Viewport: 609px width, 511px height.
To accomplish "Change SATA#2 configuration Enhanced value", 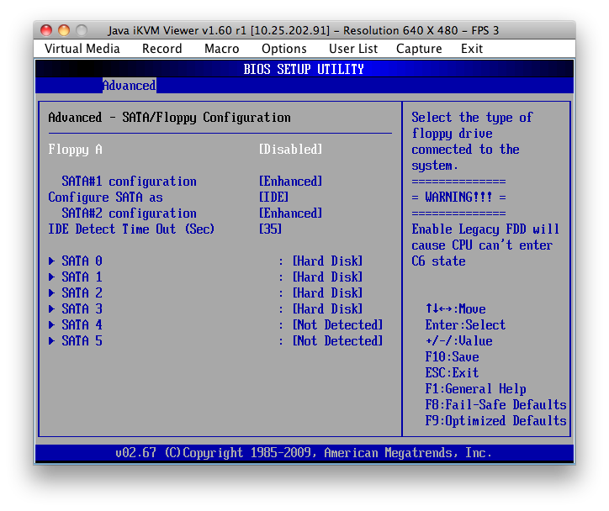I will pos(290,213).
